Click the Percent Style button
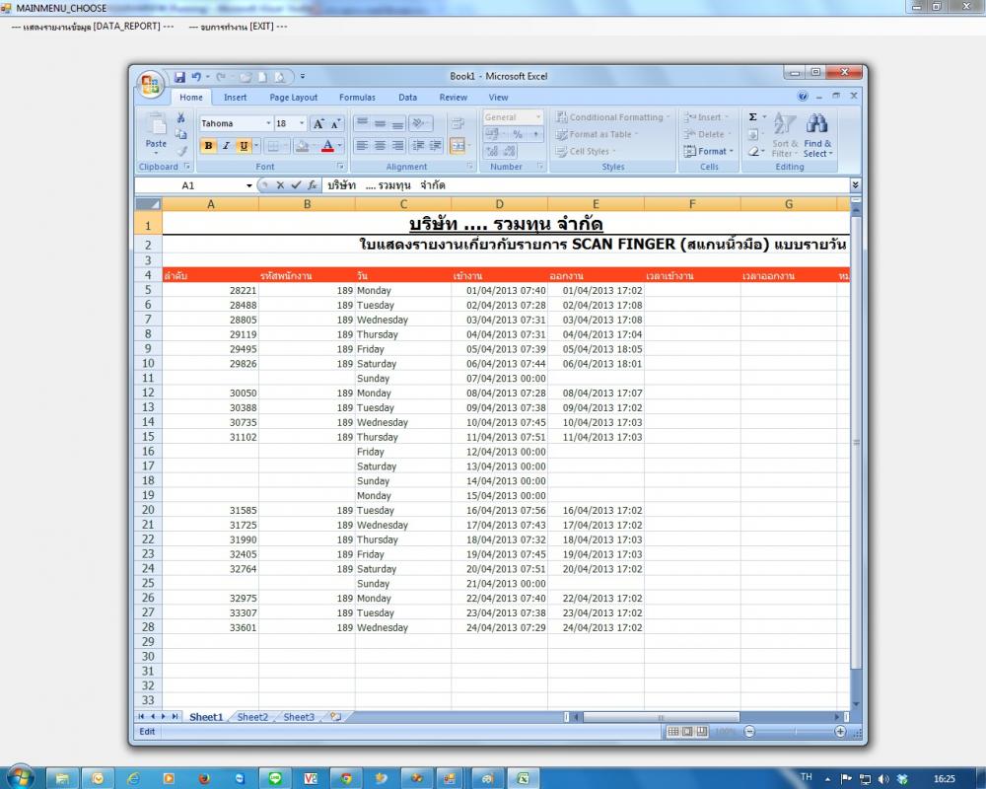 (x=518, y=134)
